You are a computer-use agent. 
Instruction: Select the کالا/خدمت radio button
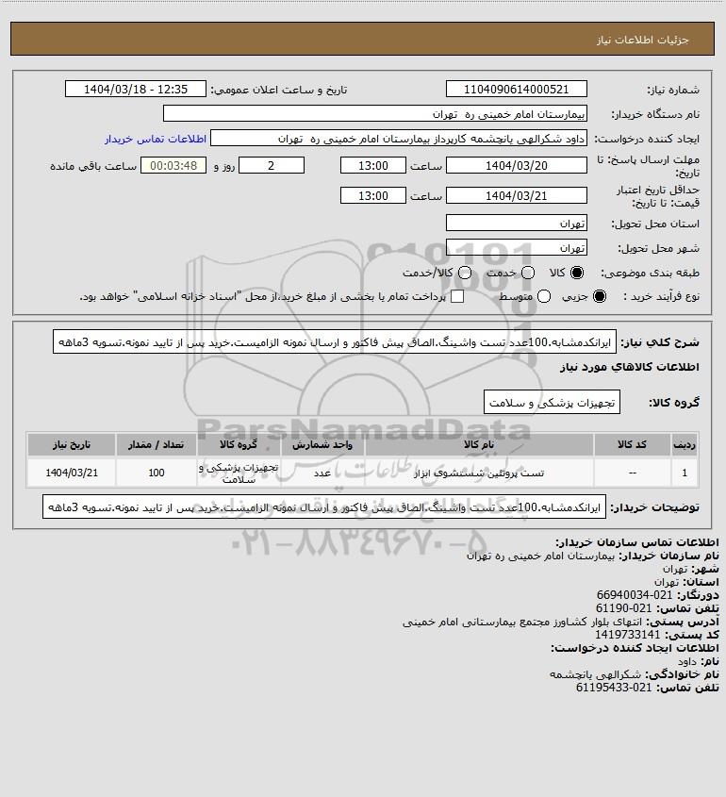coord(464,273)
